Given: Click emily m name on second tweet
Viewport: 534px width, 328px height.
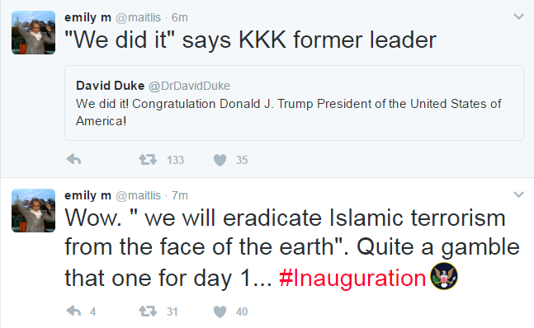Looking at the screenshot, I should [87, 195].
